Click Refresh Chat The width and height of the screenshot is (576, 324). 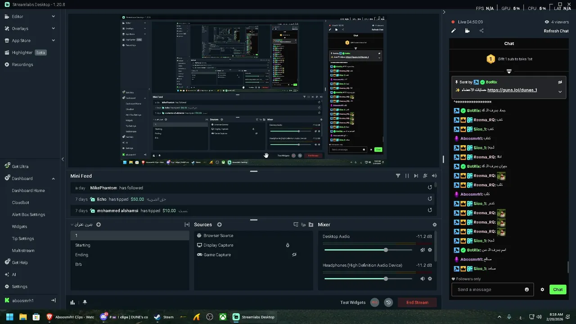click(x=556, y=31)
